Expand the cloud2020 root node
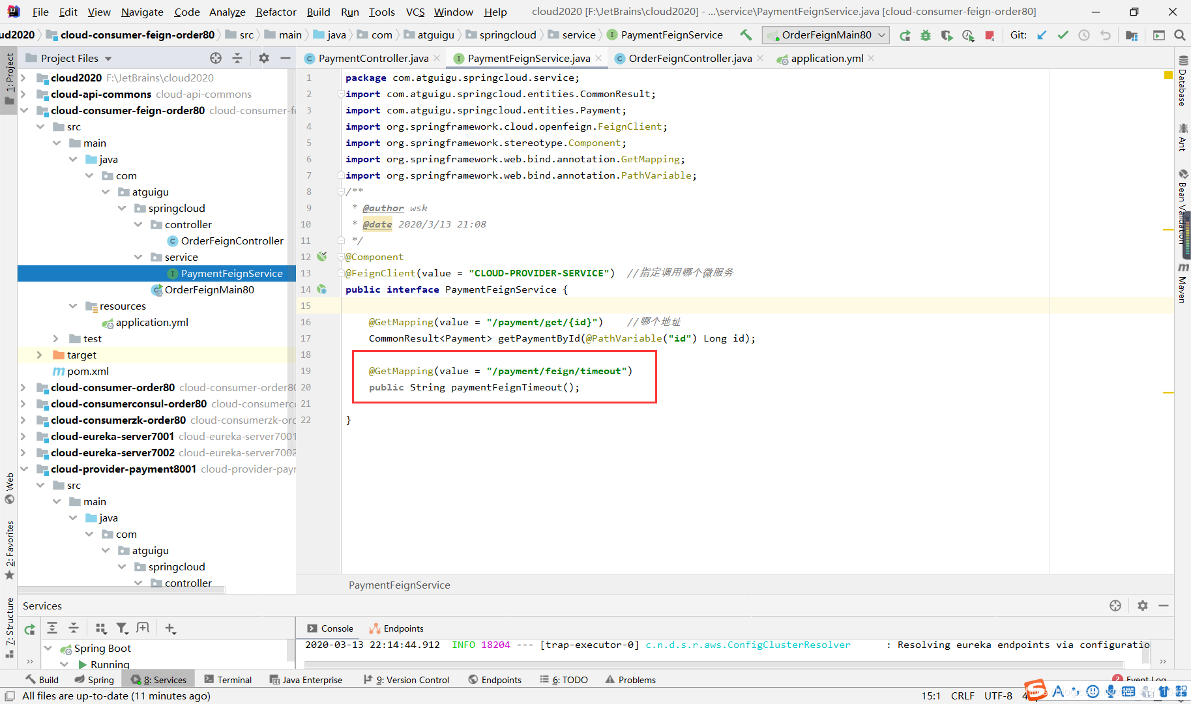The height and width of the screenshot is (704, 1191). 24,78
